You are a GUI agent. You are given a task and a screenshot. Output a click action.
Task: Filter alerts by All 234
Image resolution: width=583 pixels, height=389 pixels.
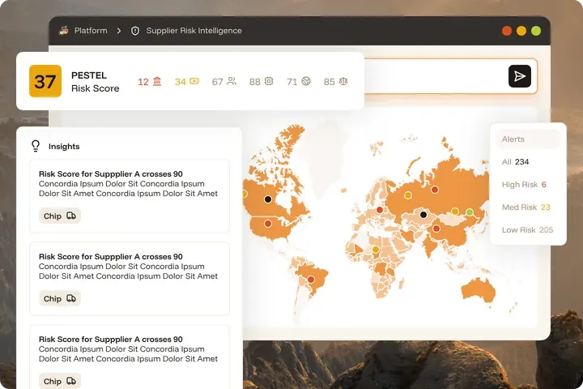pyautogui.click(x=515, y=162)
